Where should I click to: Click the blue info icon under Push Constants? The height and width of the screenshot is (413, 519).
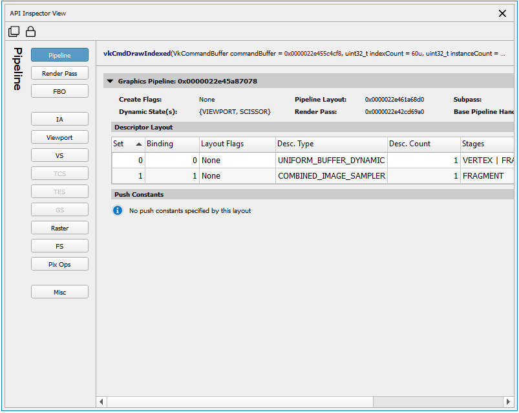coord(118,210)
